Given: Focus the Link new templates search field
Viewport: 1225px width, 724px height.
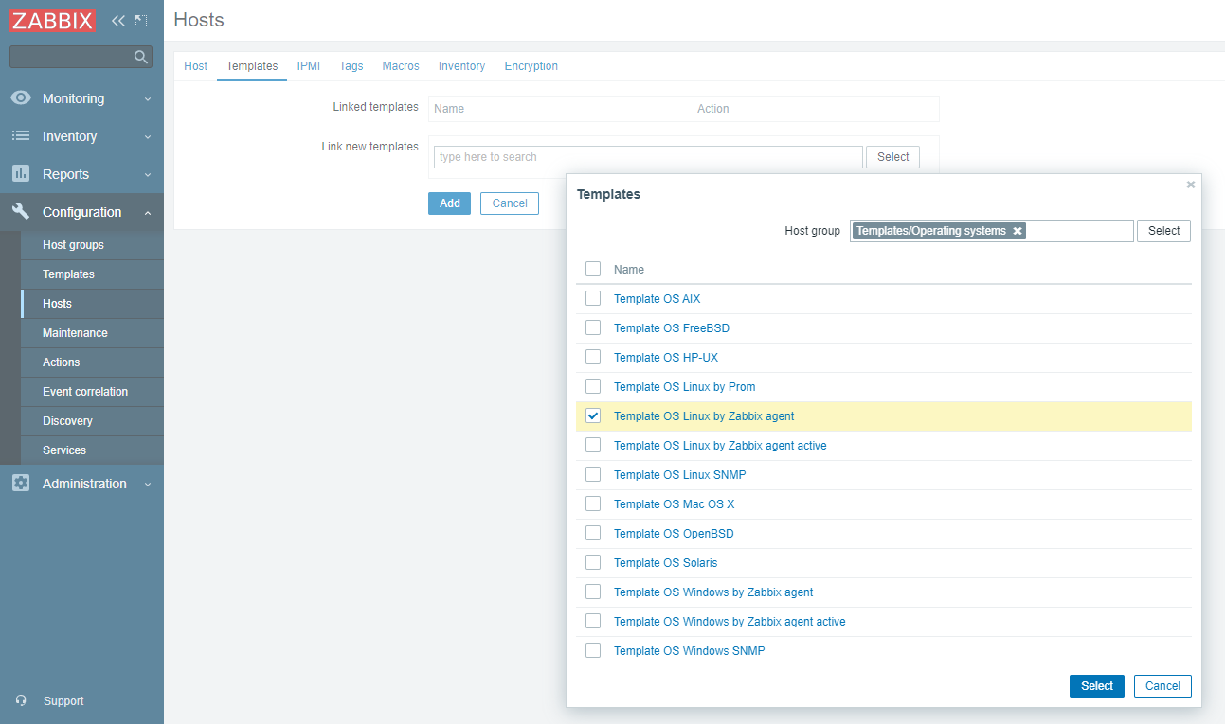Looking at the screenshot, I should click(648, 157).
